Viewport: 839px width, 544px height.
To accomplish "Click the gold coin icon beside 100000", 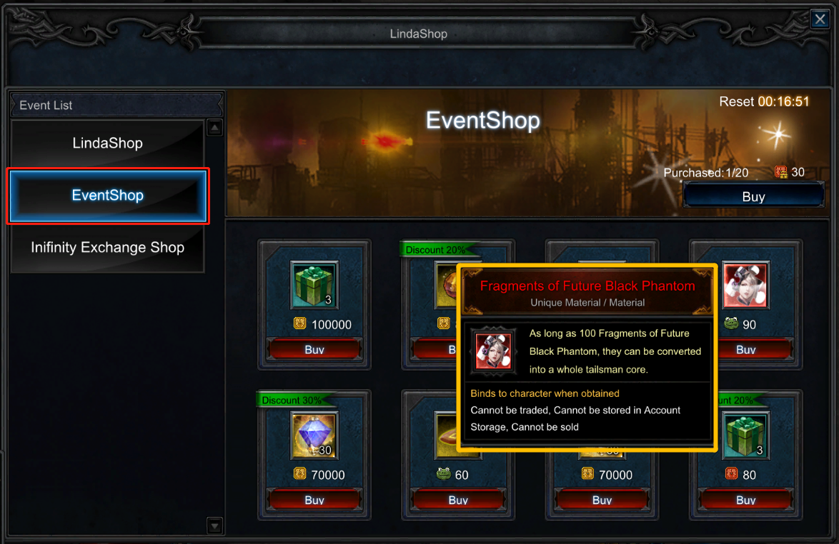I will [x=299, y=323].
